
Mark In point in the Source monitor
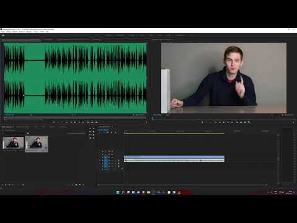pyautogui.click(x=58, y=122)
